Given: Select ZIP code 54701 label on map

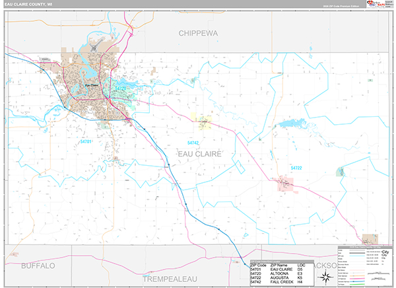Looking at the screenshot, I should tap(86, 141).
